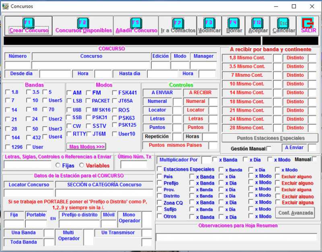Screen dimensions: 322x252
Task: Click the 14 Mismo Cont. button
Action: 247,92
